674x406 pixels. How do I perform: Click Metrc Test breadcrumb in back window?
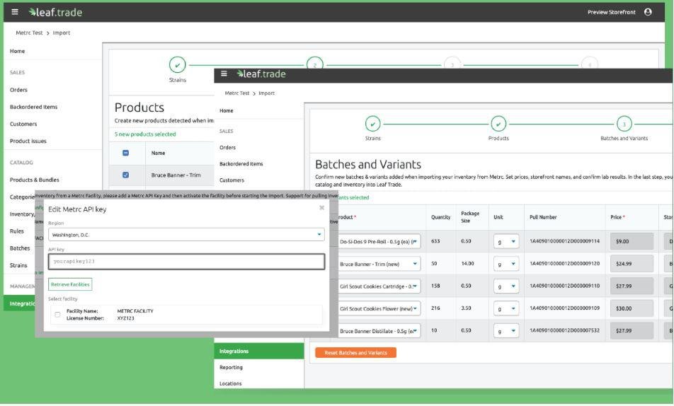pos(29,33)
